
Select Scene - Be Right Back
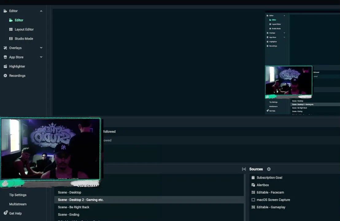tap(149, 207)
